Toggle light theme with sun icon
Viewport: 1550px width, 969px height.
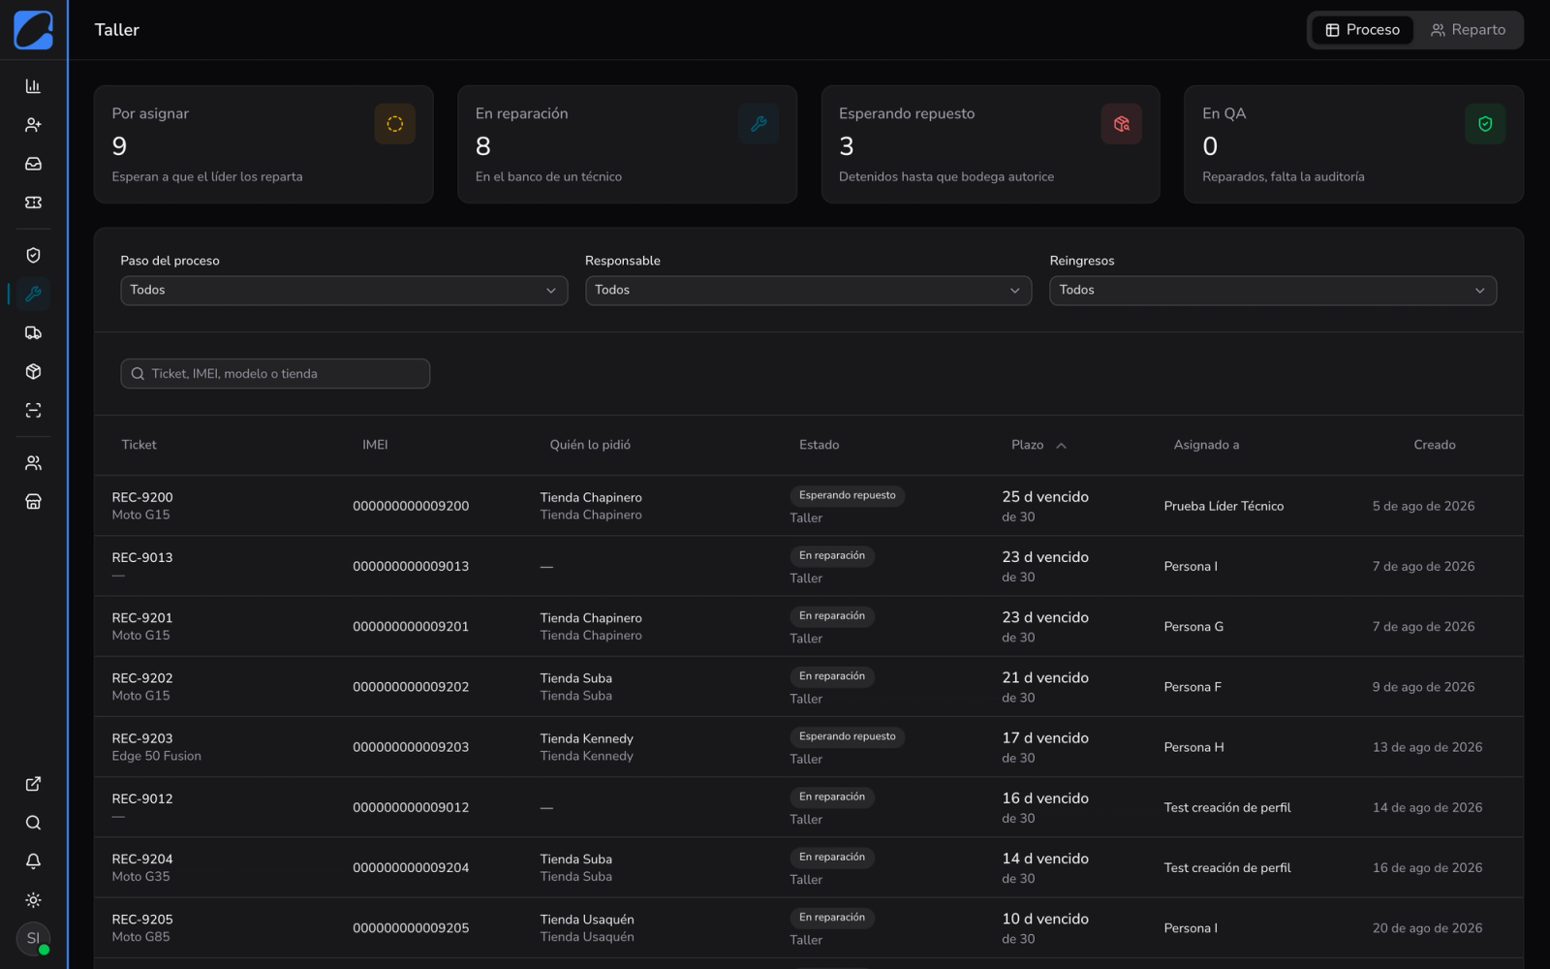point(33,900)
